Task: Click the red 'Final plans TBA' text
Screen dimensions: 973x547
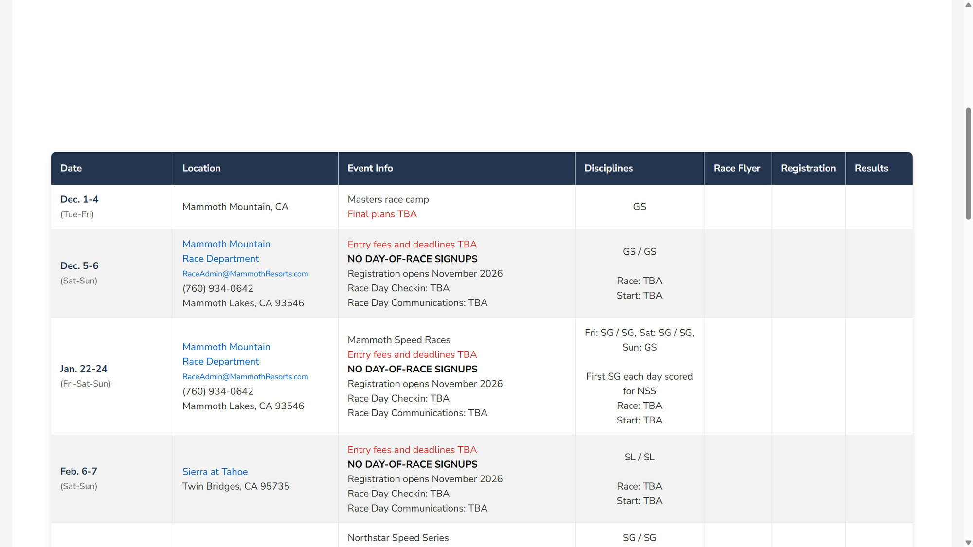Action: coord(382,214)
